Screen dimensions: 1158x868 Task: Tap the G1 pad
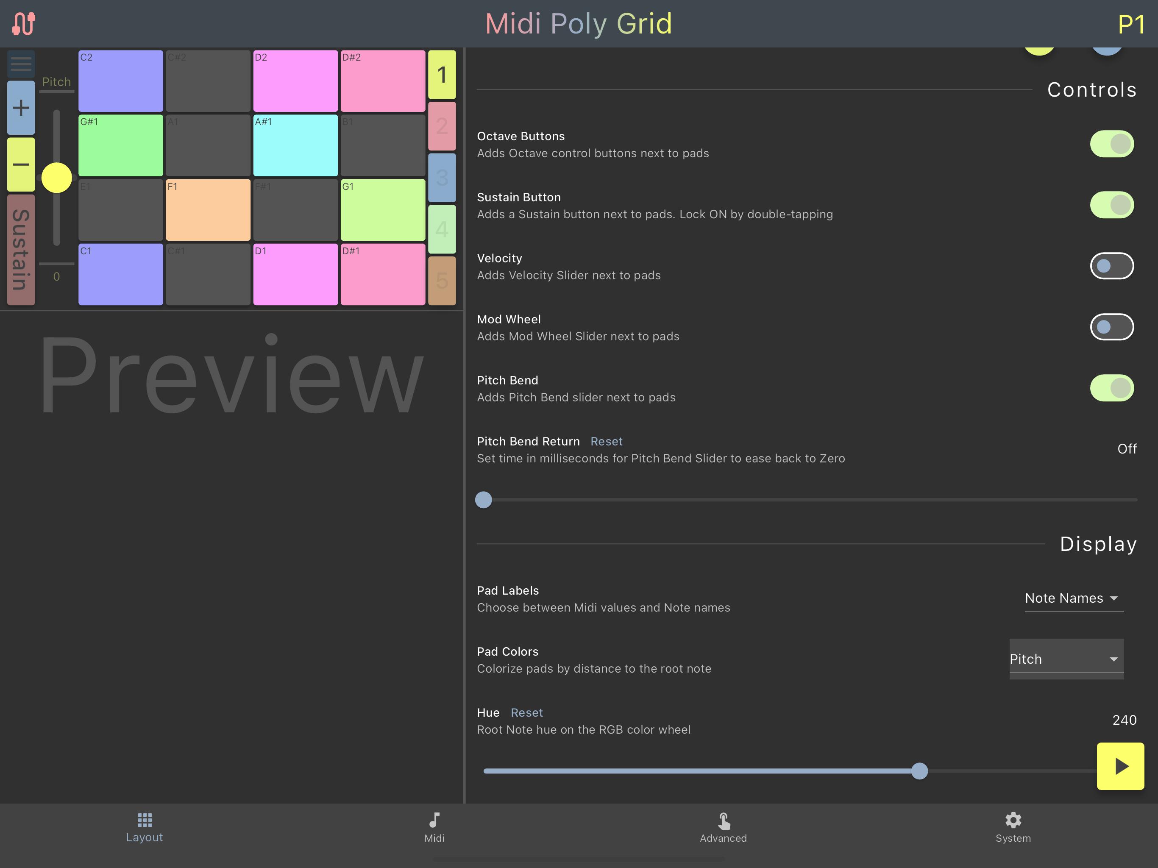(383, 210)
